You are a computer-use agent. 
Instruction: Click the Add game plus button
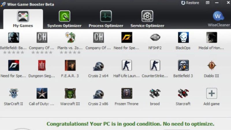tap(212, 93)
